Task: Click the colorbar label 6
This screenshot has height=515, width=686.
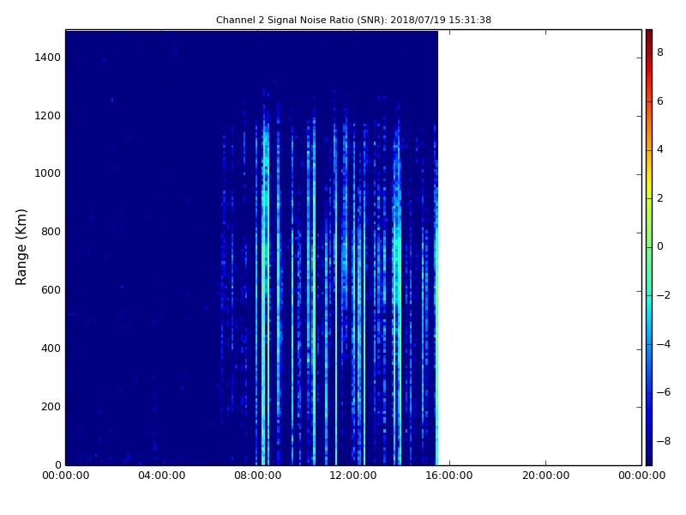Action: pos(660,101)
